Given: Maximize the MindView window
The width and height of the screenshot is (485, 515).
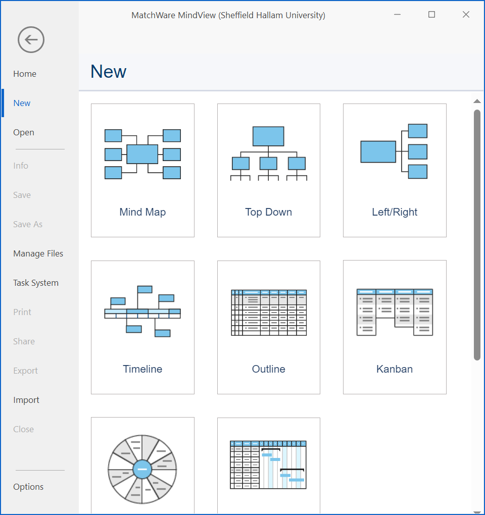Looking at the screenshot, I should point(431,15).
